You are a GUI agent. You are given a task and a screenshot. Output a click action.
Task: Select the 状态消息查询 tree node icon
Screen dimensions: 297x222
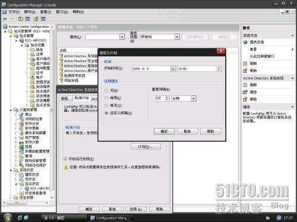click(21, 193)
